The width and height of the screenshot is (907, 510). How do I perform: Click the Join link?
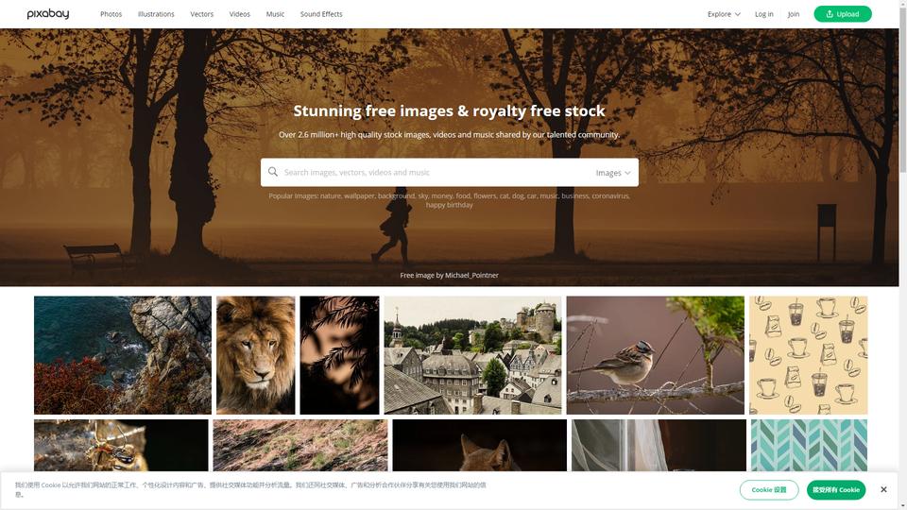pyautogui.click(x=794, y=14)
